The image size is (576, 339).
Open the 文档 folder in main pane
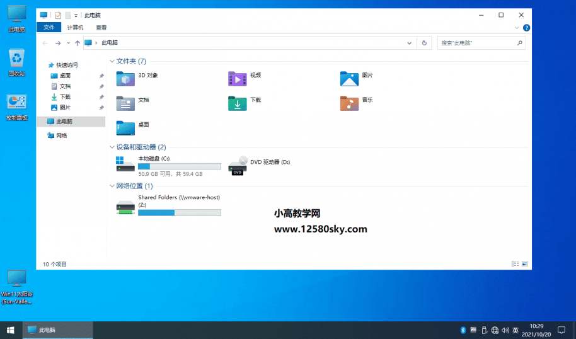click(x=125, y=103)
